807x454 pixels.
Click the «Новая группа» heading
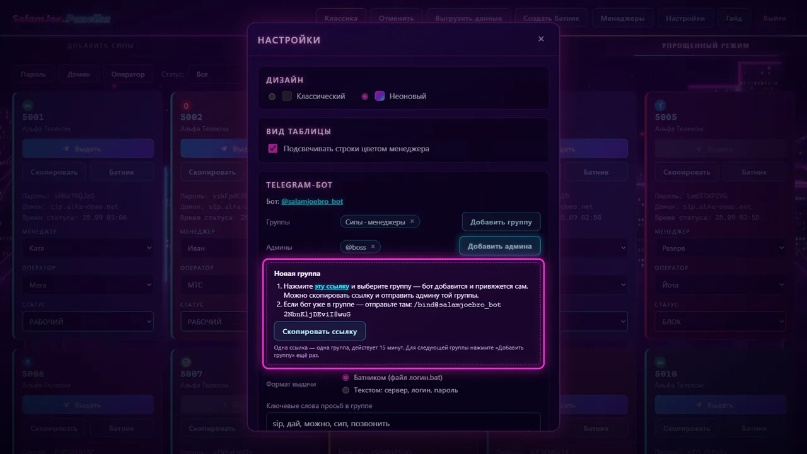click(297, 274)
